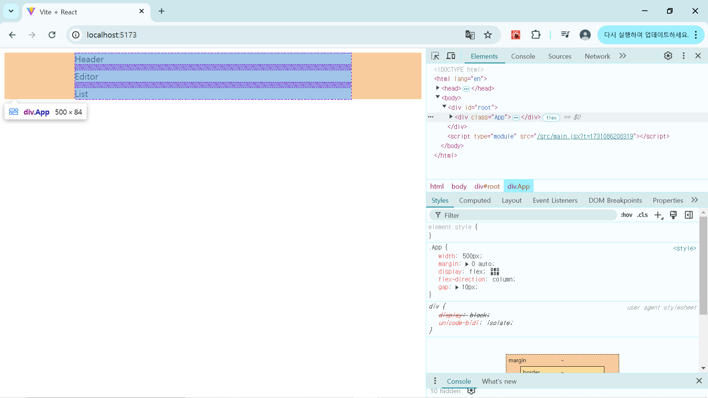Screen dimensions: 708x398
Task: Edit the flex-direction column value
Action: pos(503,279)
